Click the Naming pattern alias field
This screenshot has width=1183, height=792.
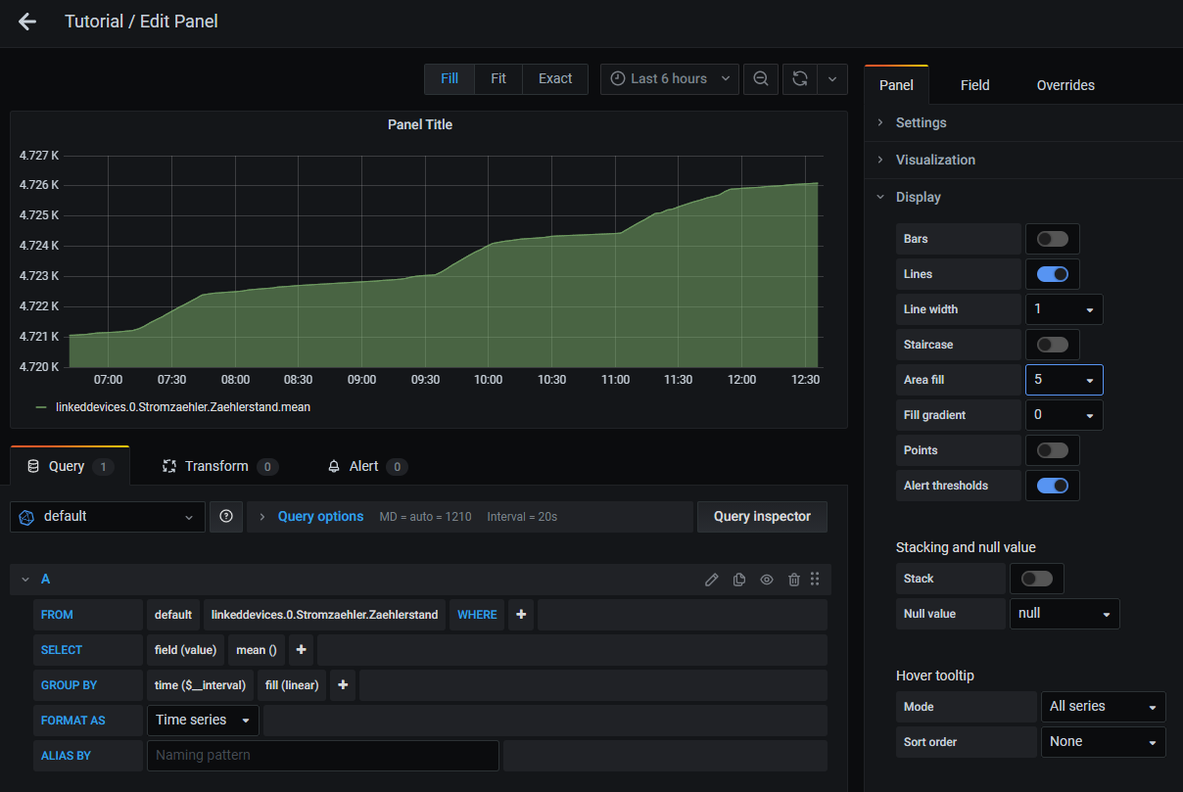click(x=323, y=755)
